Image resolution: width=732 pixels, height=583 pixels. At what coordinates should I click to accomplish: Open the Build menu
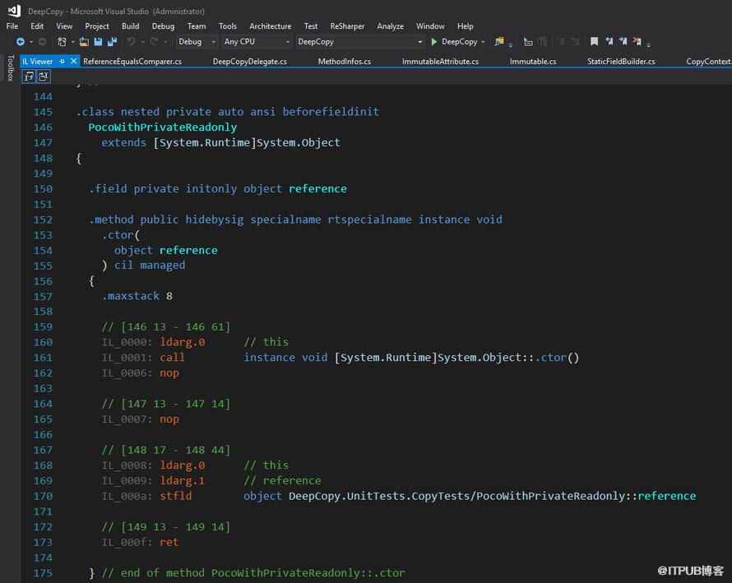pos(130,26)
